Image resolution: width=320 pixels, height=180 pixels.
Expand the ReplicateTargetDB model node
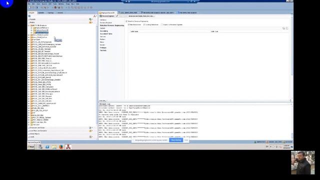pyautogui.click(x=31, y=32)
